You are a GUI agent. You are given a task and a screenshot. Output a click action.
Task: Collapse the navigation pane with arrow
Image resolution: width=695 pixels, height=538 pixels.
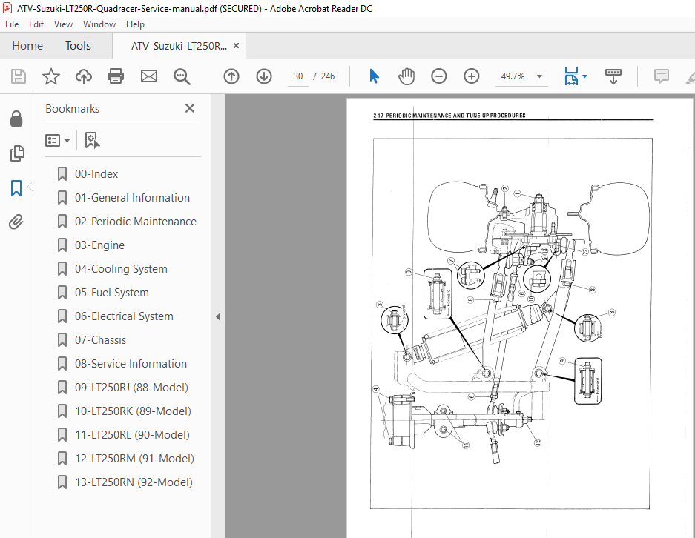point(218,316)
